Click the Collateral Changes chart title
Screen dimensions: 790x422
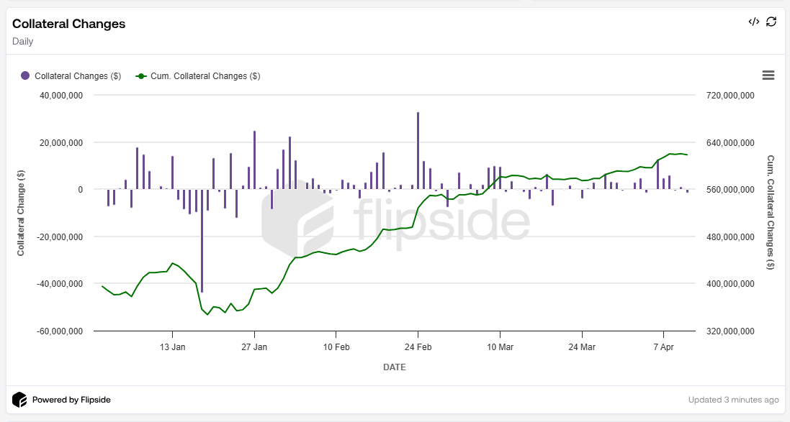pos(69,24)
